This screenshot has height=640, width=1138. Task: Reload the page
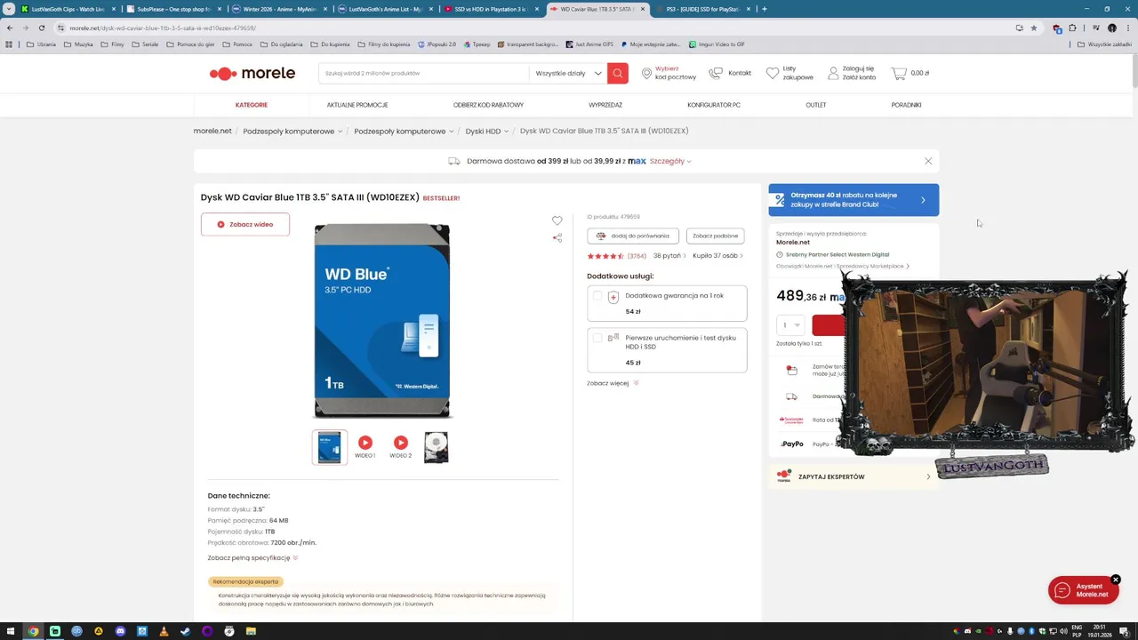[42, 28]
